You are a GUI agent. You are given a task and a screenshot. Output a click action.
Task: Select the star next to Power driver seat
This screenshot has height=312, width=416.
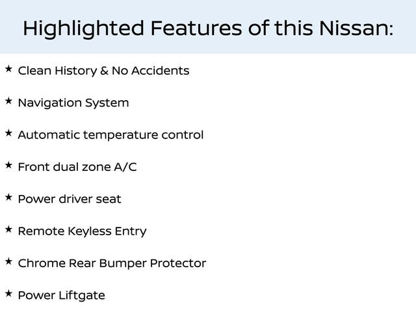(8, 197)
